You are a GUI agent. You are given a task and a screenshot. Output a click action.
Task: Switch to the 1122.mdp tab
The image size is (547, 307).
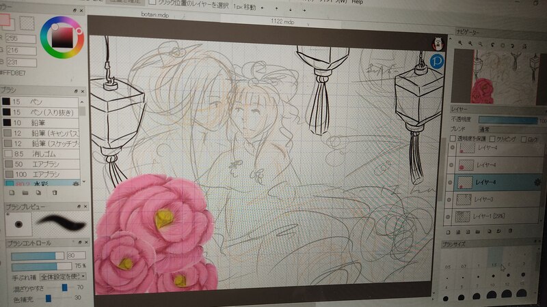pos(282,22)
